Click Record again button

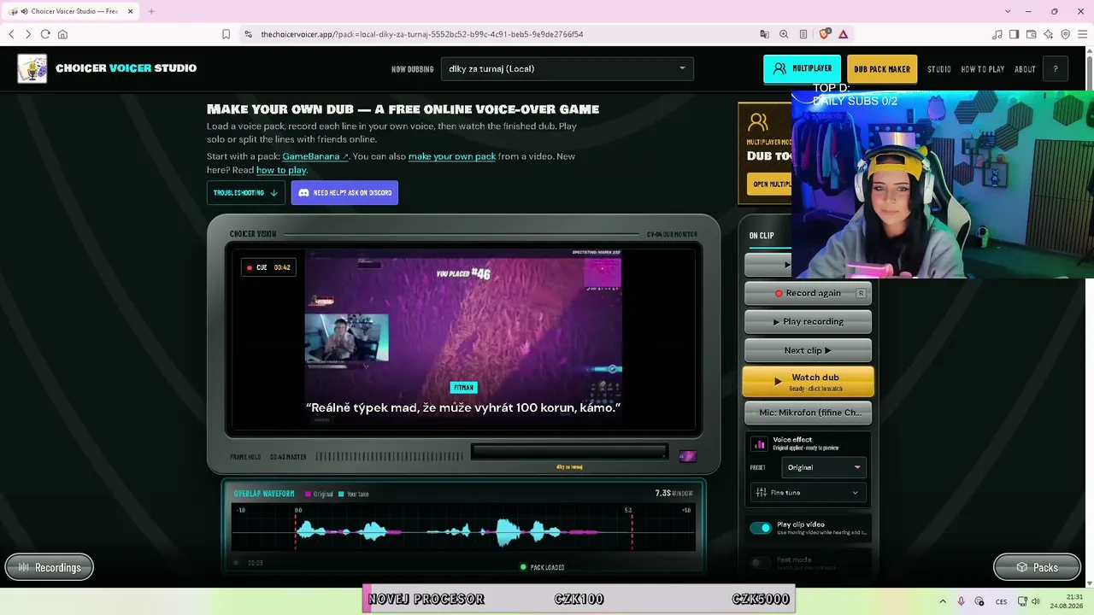809,293
